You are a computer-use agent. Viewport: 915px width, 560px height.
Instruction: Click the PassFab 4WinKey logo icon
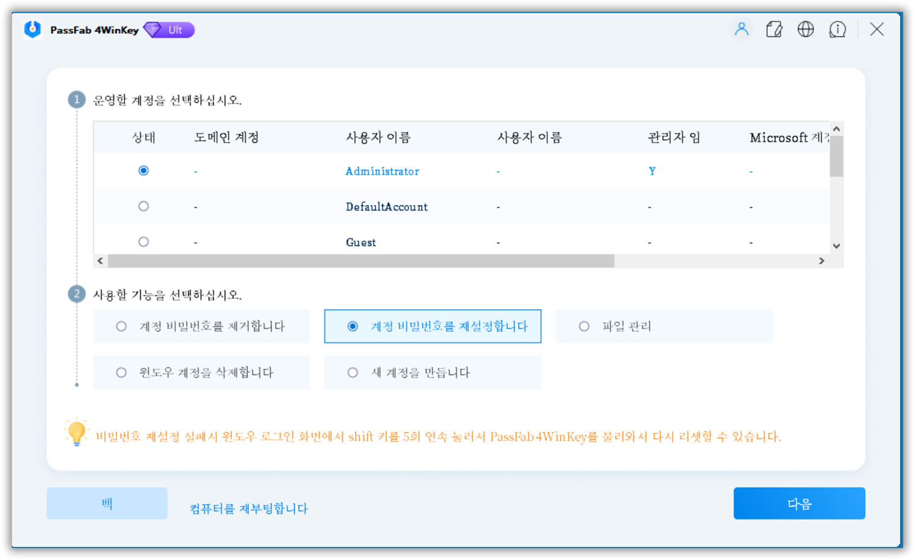[31, 29]
